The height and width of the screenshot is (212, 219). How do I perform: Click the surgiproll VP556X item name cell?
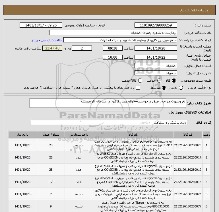coord(133,157)
